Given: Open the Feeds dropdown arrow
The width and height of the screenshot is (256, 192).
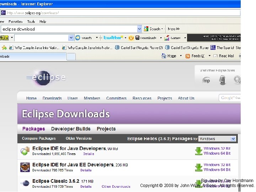Looking at the screenshot, I should [x=209, y=56].
